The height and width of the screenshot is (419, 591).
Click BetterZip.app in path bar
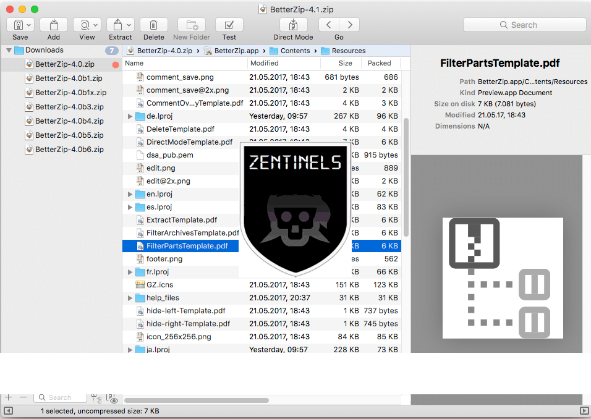tap(231, 51)
